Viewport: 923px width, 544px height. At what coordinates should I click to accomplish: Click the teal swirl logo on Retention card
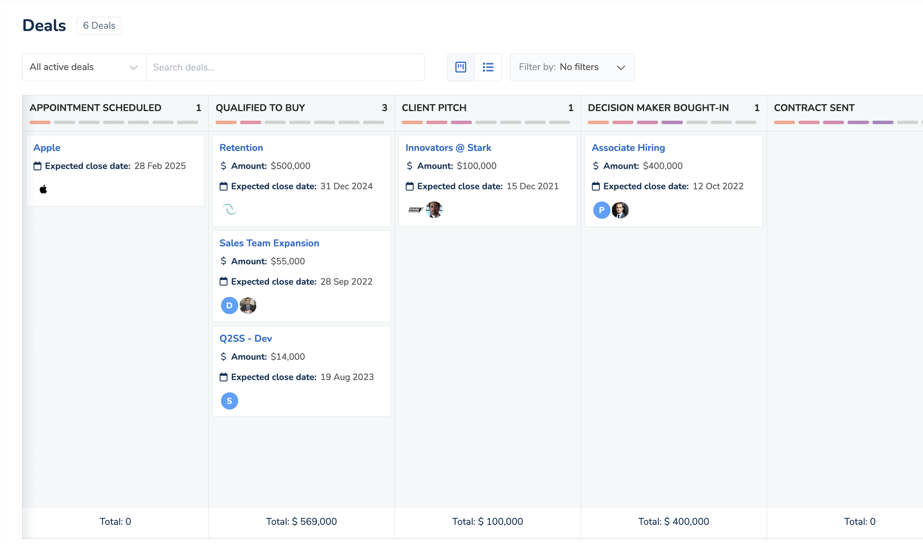coord(229,209)
